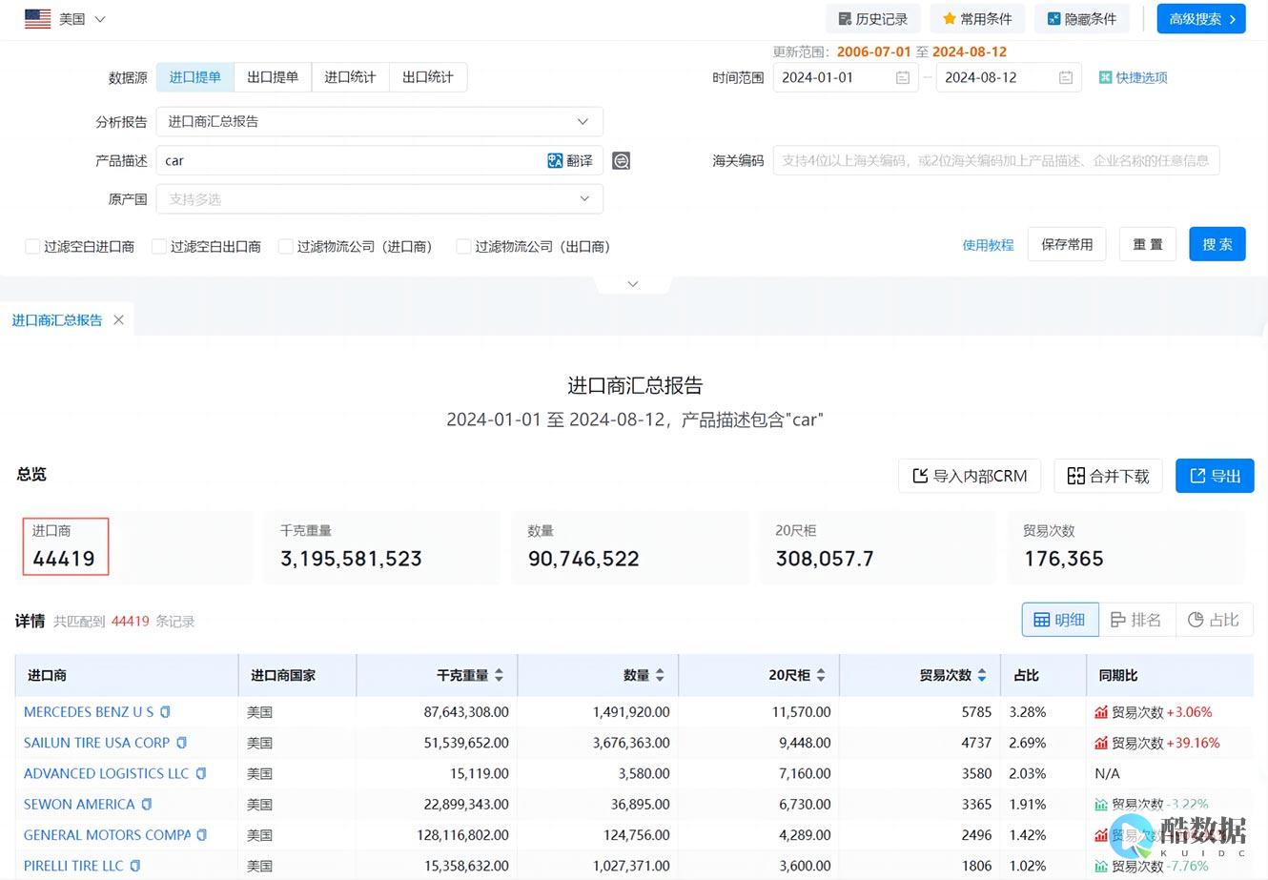Copy ADVANCED LOGISTICS LLC name icon
This screenshot has height=880, width=1268.
(200, 773)
